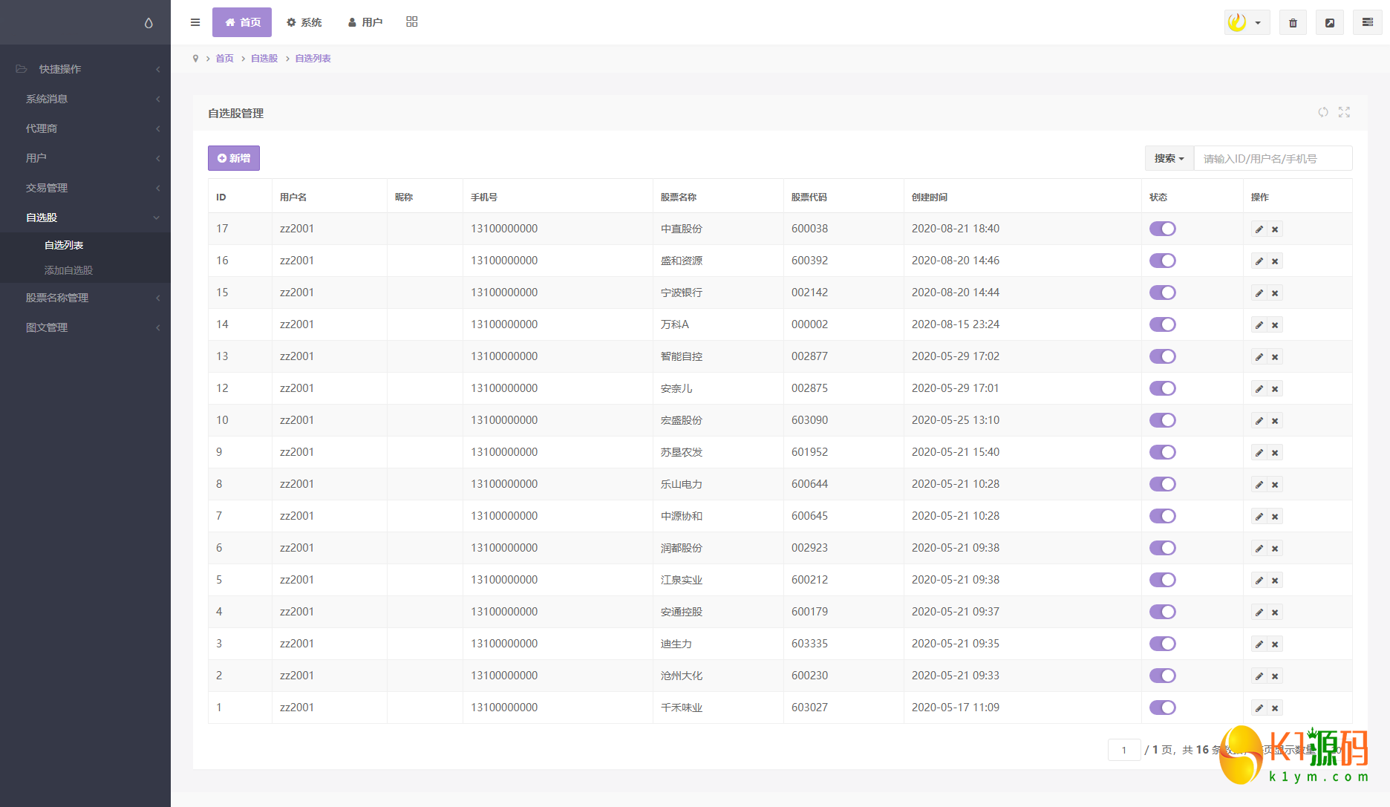Edit the row for 万科A
Image resolution: width=1390 pixels, height=807 pixels.
[x=1259, y=325]
